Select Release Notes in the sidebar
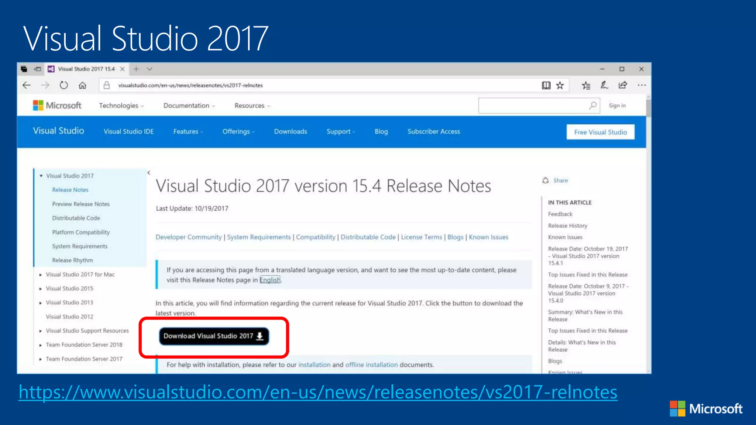Viewport: 756px width, 425px height. pos(70,190)
